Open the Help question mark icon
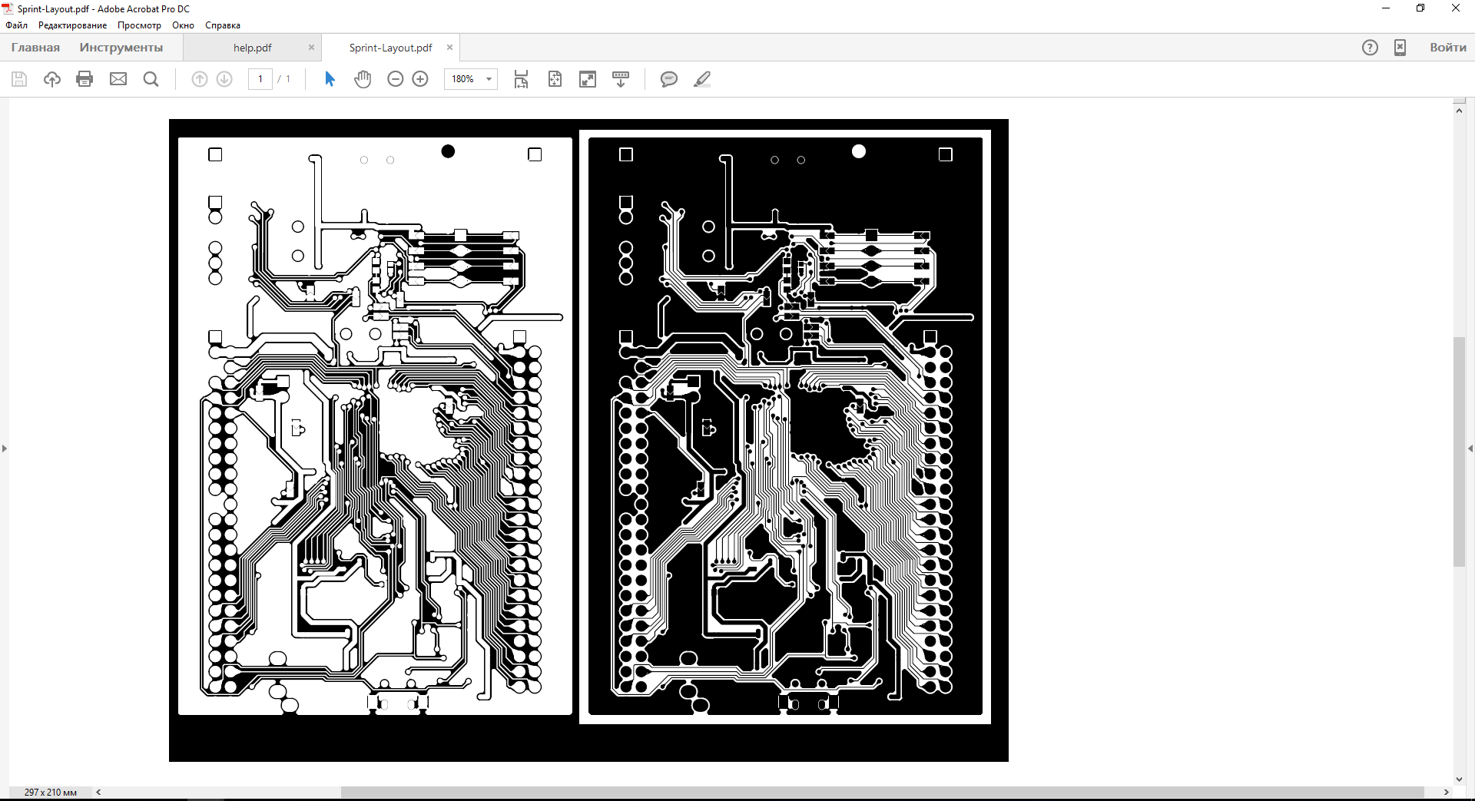This screenshot has height=801, width=1475. 1370,48
